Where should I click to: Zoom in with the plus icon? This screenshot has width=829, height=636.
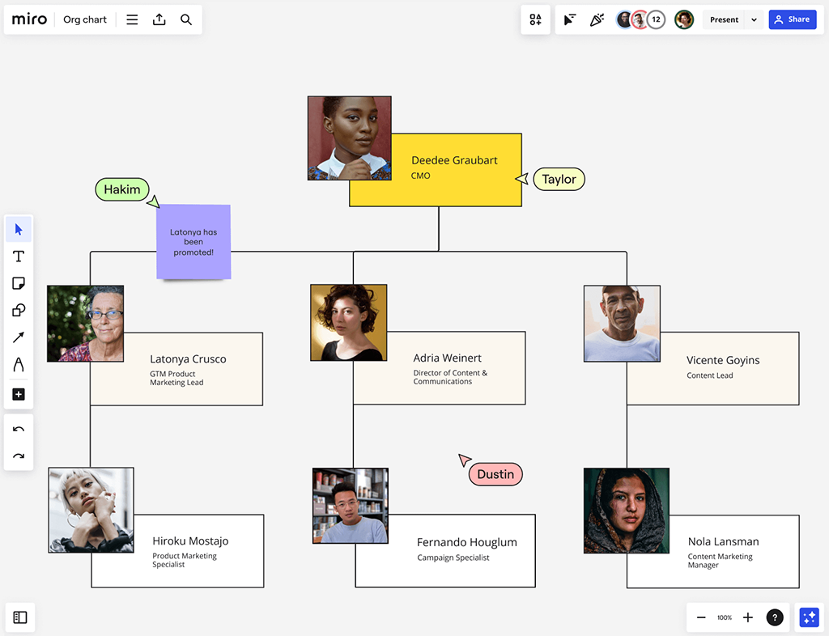click(x=747, y=617)
